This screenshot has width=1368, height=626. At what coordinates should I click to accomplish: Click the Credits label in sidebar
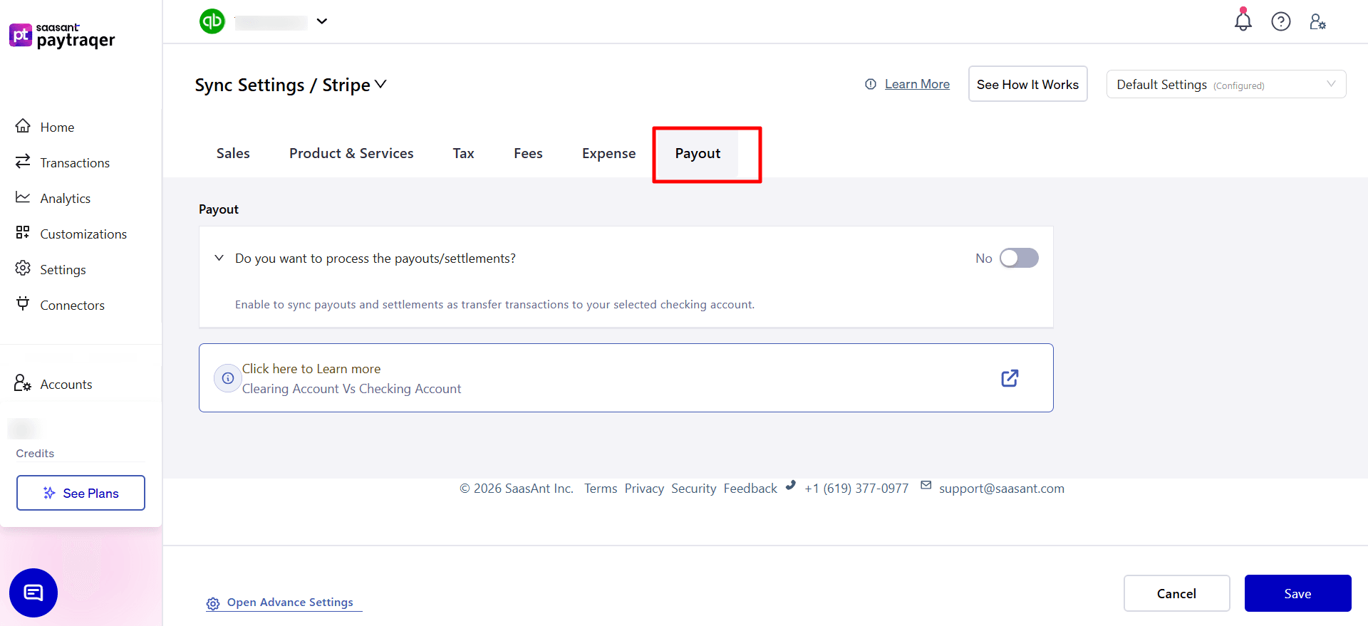tap(35, 454)
